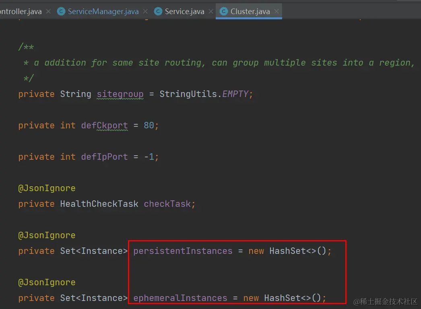Click the defCkport variable
This screenshot has width=421, height=309.
tap(104, 126)
